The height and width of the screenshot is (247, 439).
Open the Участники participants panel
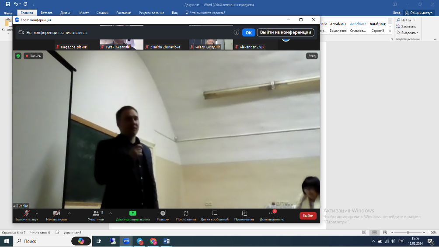[96, 215]
